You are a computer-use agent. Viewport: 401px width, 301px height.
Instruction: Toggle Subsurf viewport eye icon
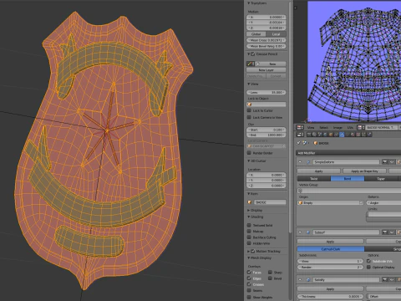(x=392, y=232)
